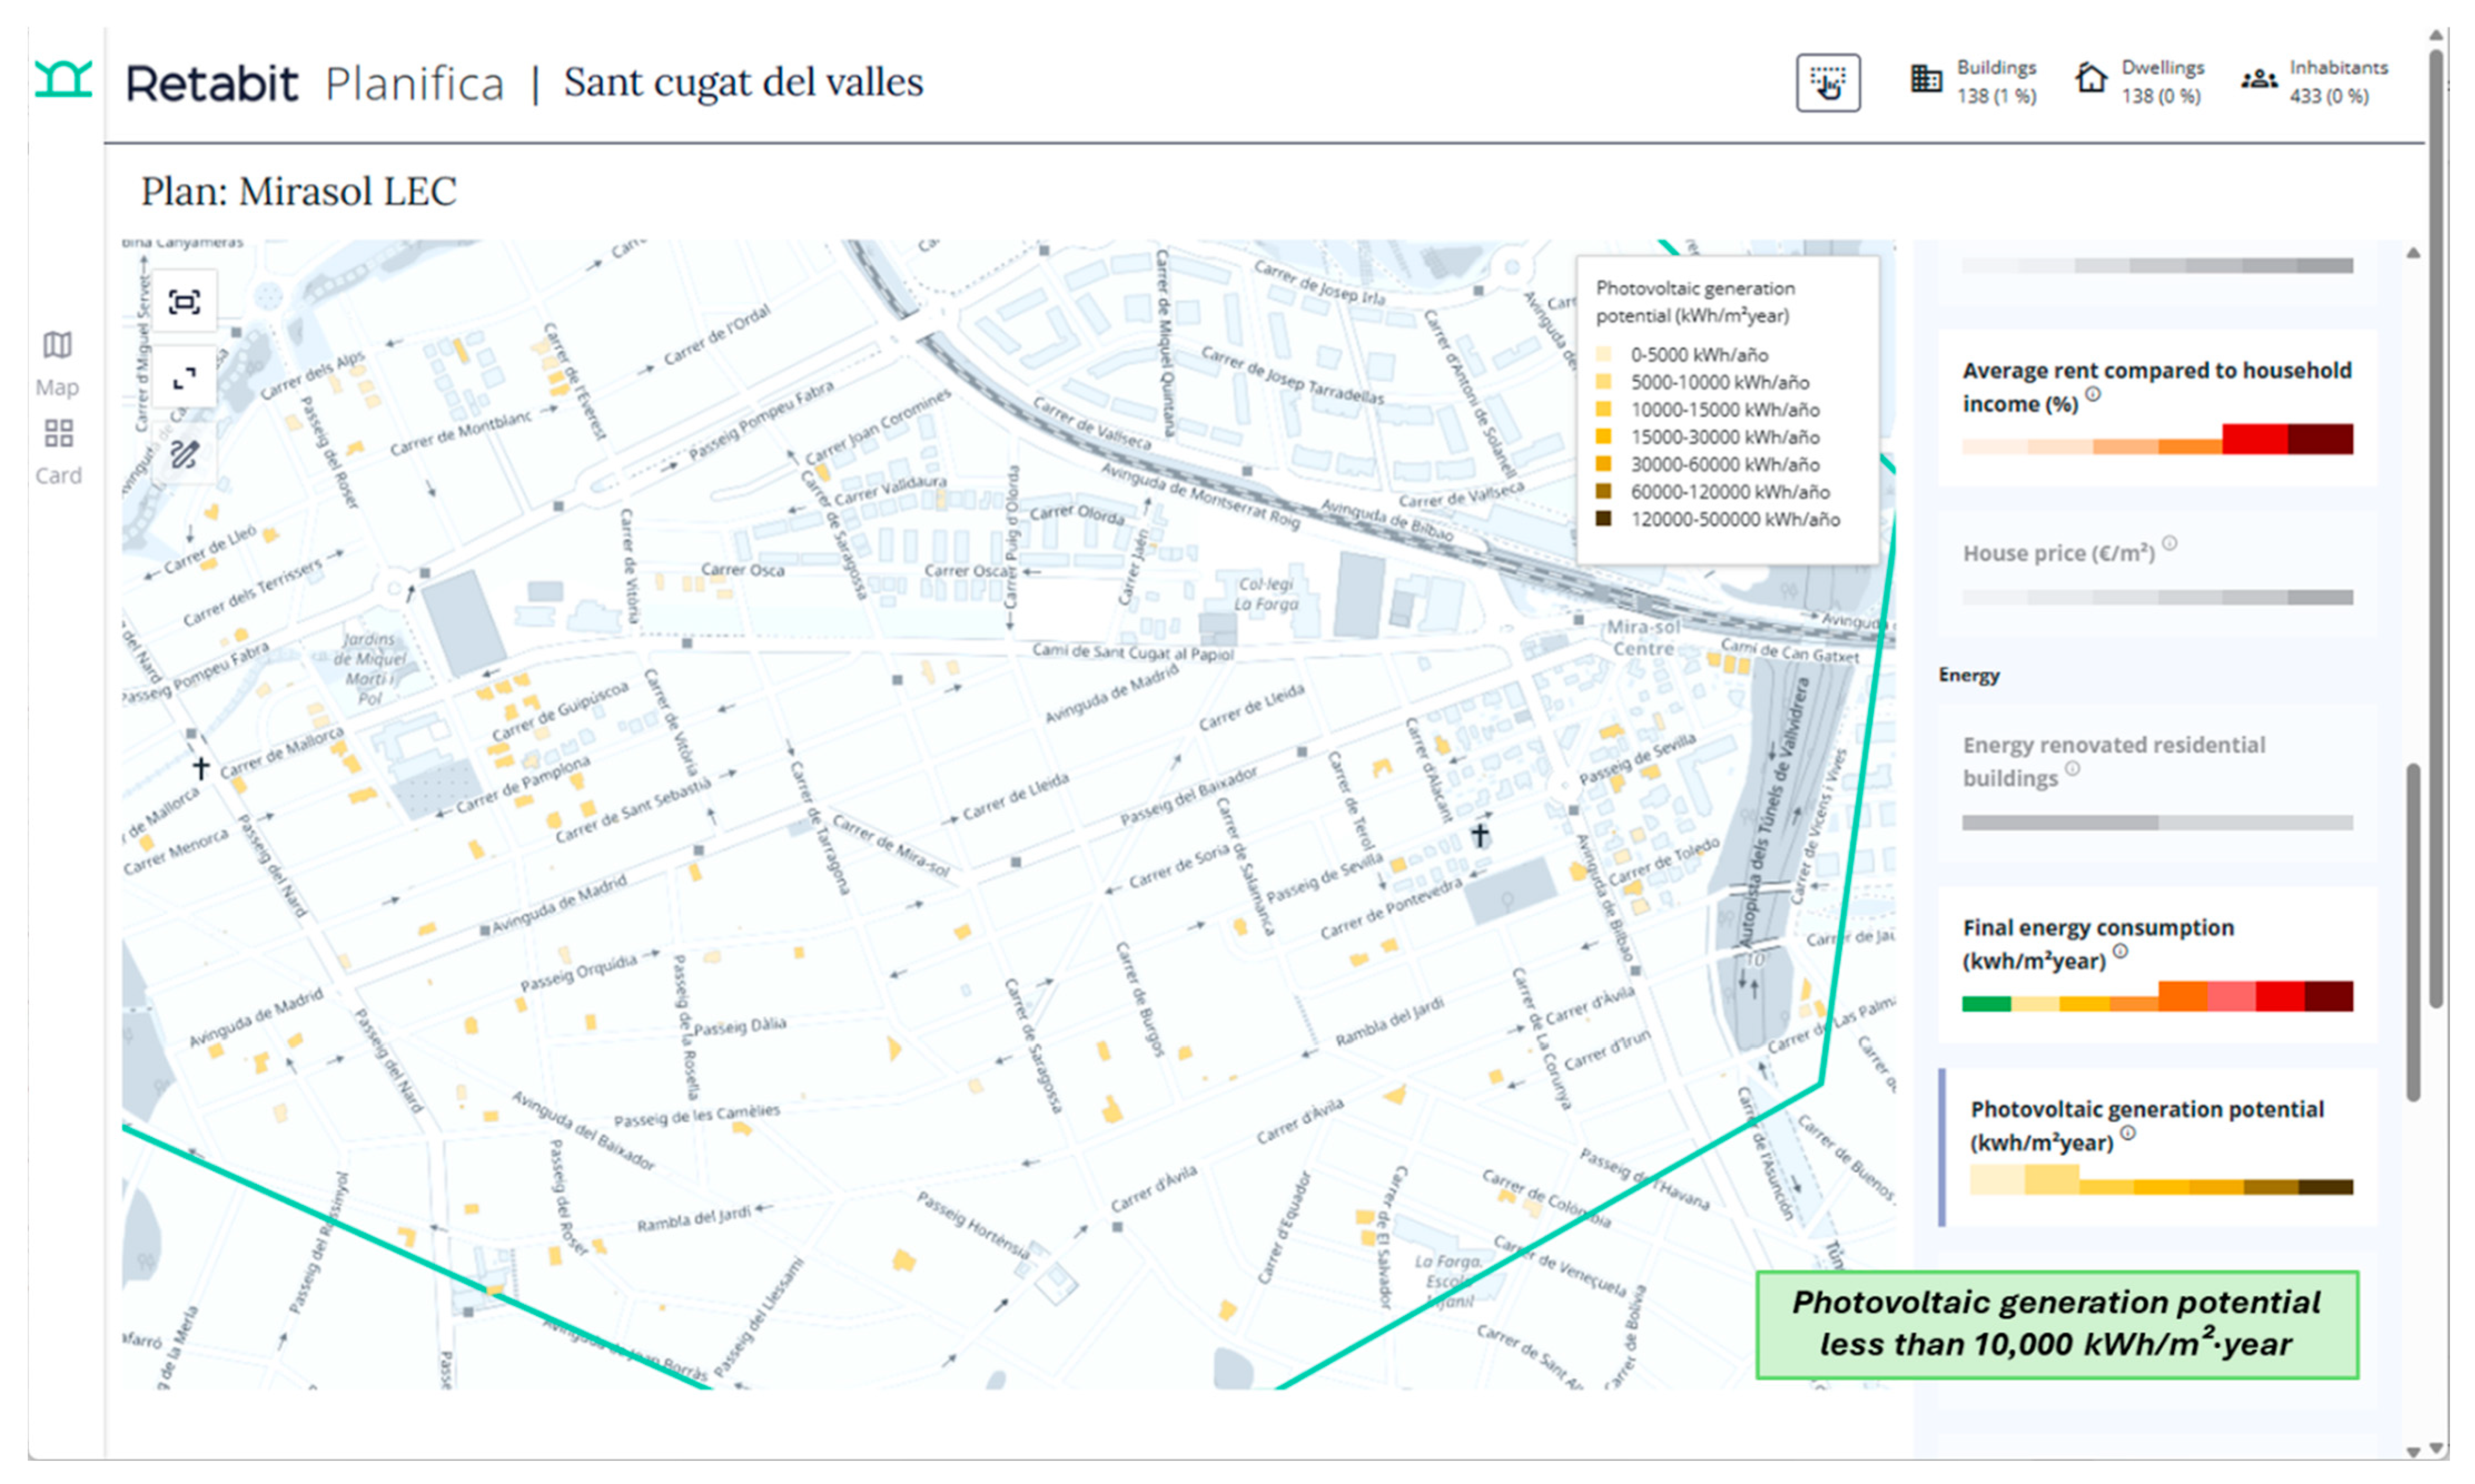Toggle fullscreen map view icon

click(x=184, y=378)
